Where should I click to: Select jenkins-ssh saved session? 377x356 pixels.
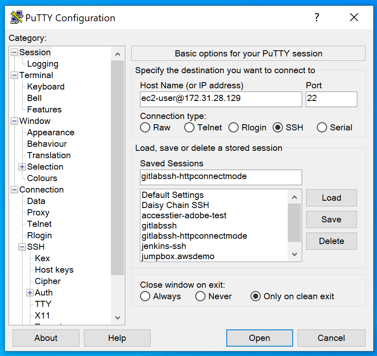pyautogui.click(x=214, y=246)
